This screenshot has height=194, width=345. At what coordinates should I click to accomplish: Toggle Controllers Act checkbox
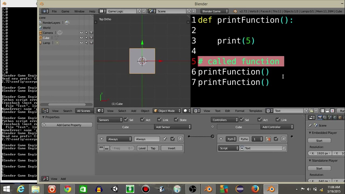point(260,120)
